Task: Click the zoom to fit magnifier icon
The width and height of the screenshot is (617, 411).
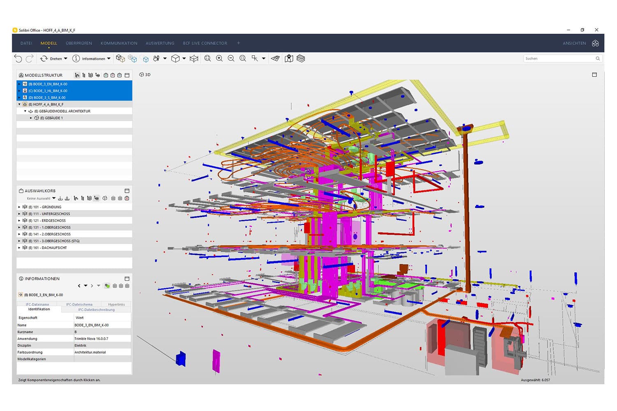Action: coord(208,58)
